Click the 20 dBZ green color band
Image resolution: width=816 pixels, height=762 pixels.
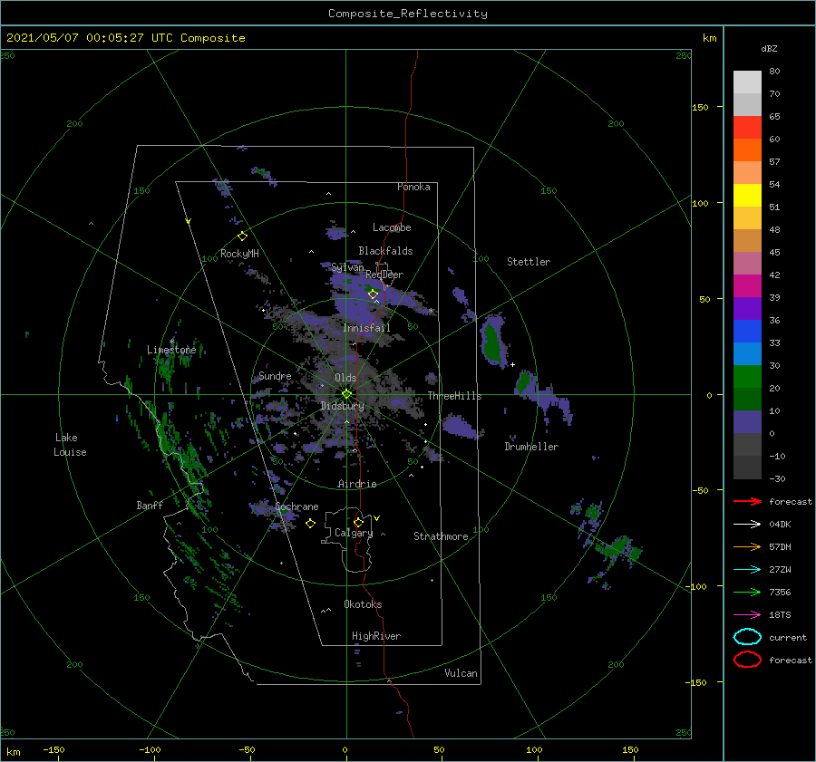coord(747,377)
